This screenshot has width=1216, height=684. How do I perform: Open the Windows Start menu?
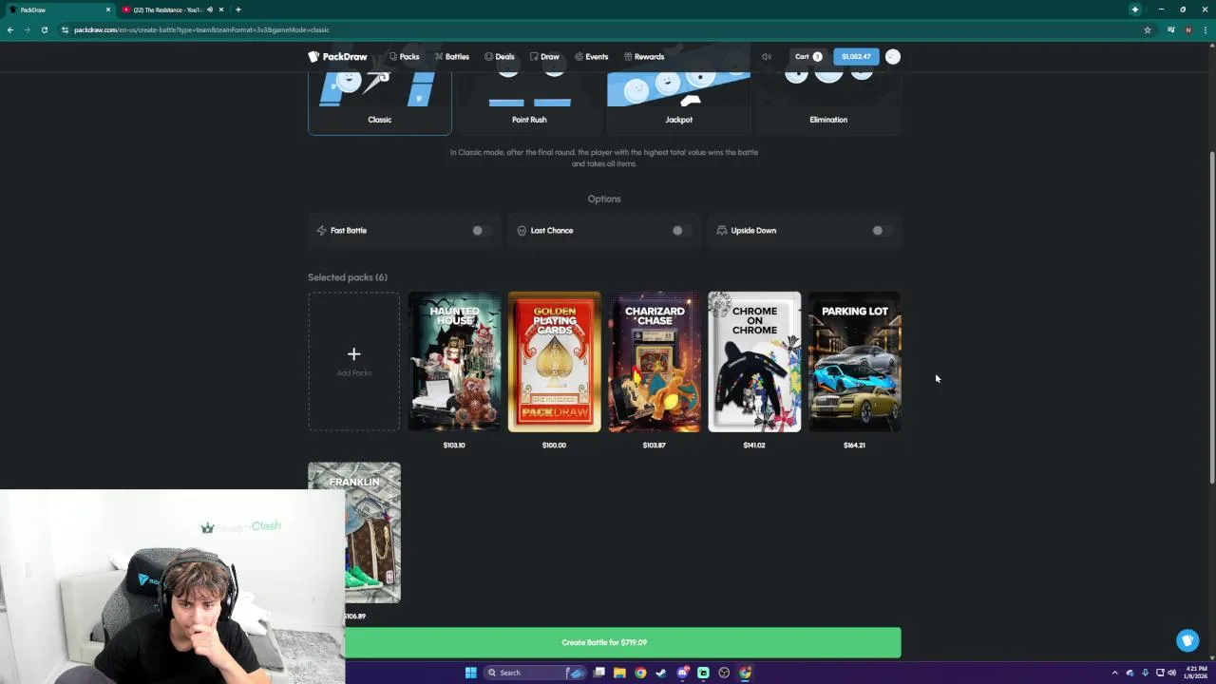click(x=470, y=673)
